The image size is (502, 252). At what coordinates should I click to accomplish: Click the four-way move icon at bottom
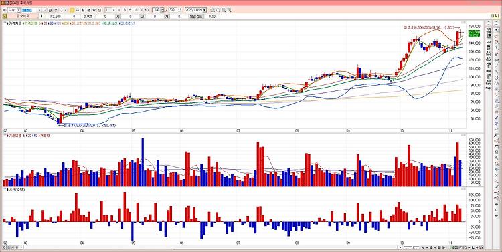tap(431, 247)
